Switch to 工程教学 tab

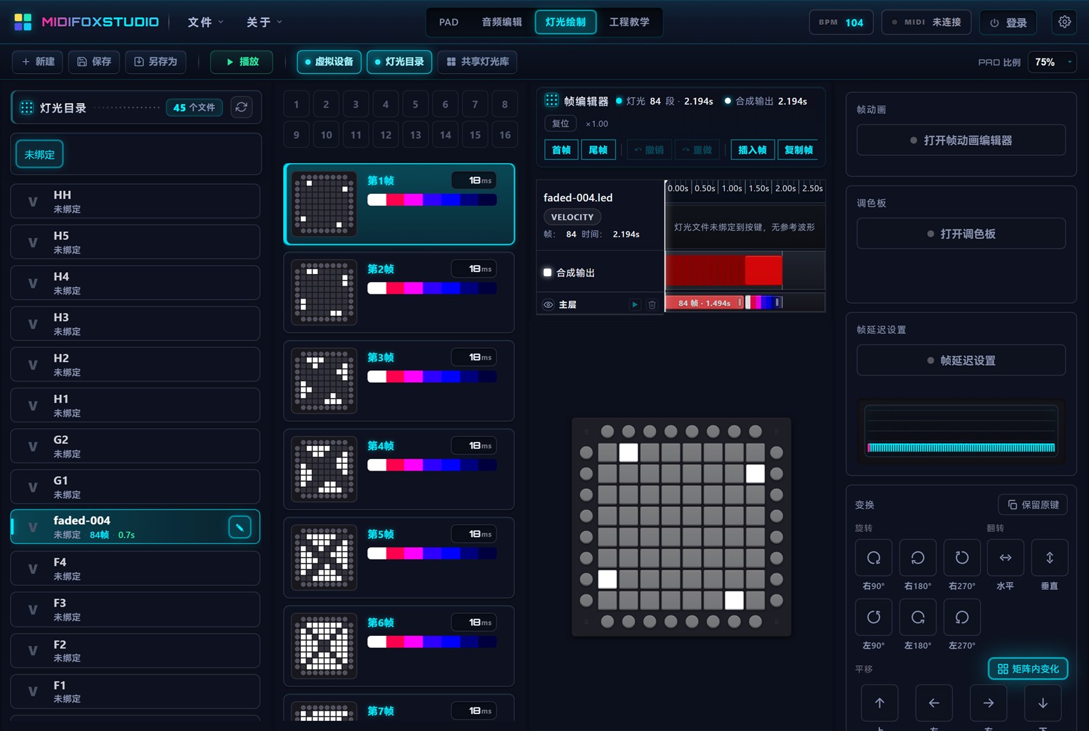pyautogui.click(x=629, y=22)
